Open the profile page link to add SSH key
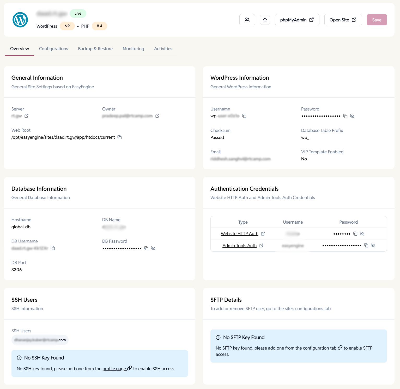Image resolution: width=400 pixels, height=389 pixels. 115,369
